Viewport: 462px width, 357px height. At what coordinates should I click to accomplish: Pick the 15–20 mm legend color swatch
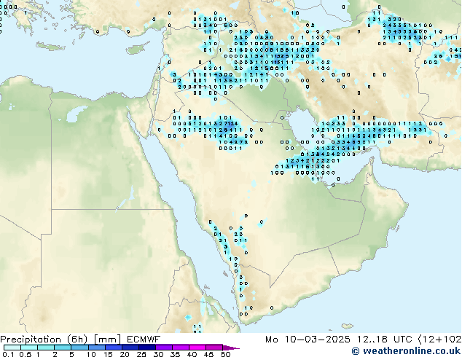click(114, 348)
